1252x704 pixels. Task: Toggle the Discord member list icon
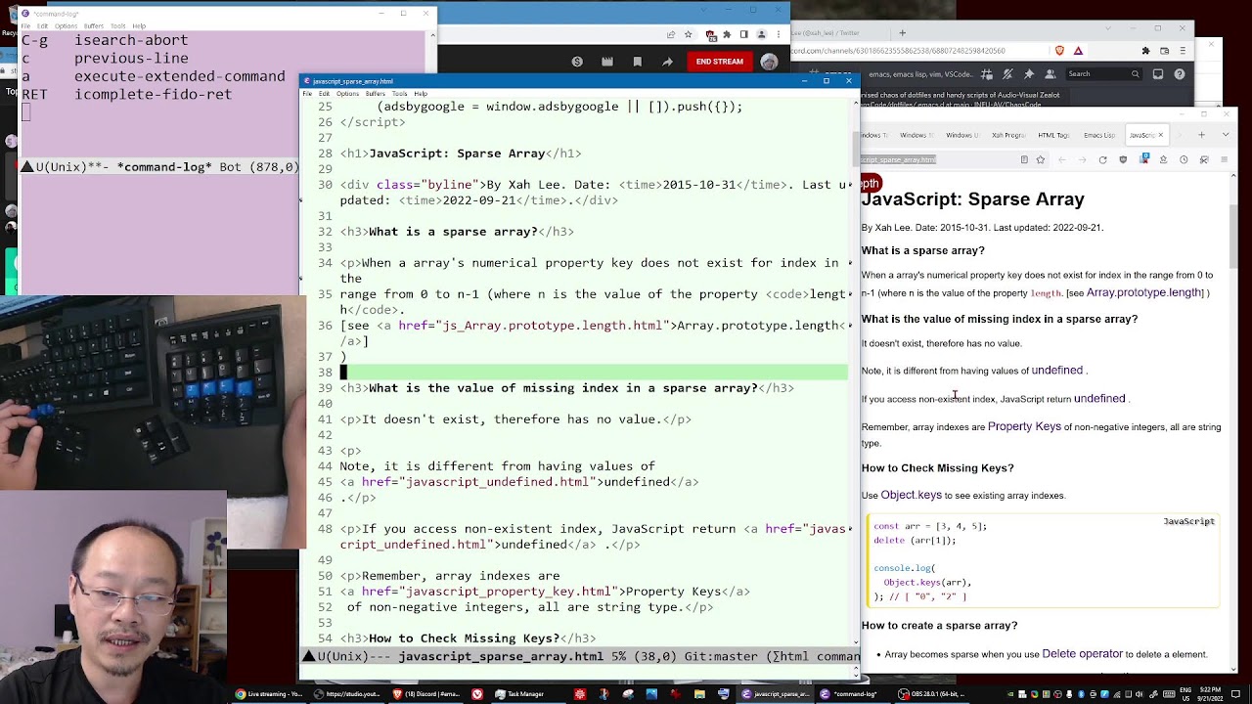click(x=1051, y=74)
